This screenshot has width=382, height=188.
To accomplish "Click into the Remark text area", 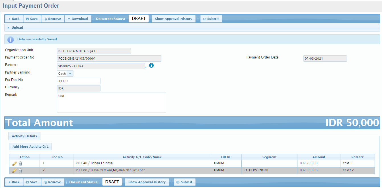I will 112,103.
